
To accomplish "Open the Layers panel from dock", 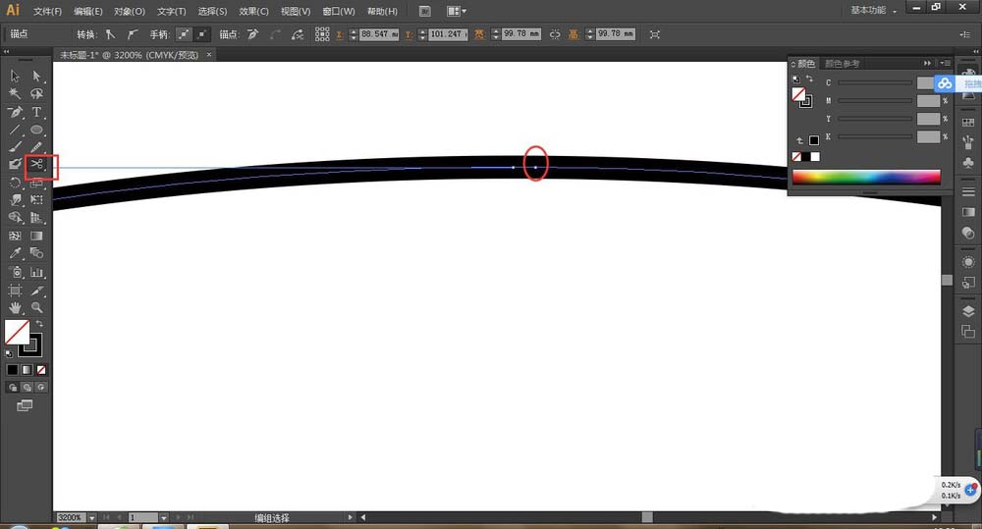I will (x=968, y=312).
